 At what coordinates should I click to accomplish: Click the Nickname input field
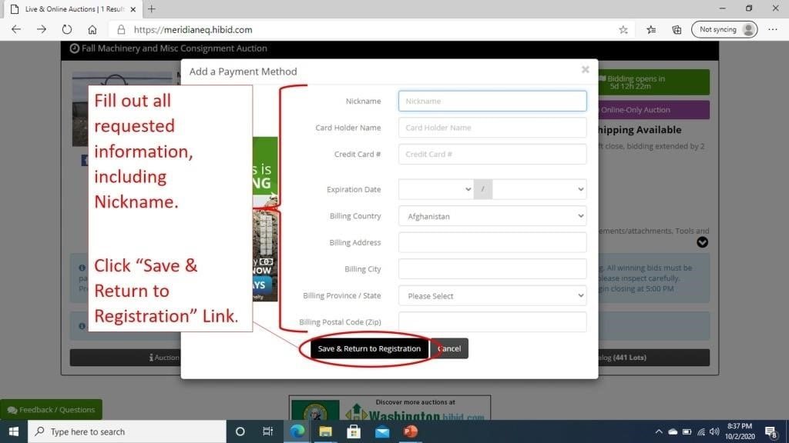(x=492, y=101)
